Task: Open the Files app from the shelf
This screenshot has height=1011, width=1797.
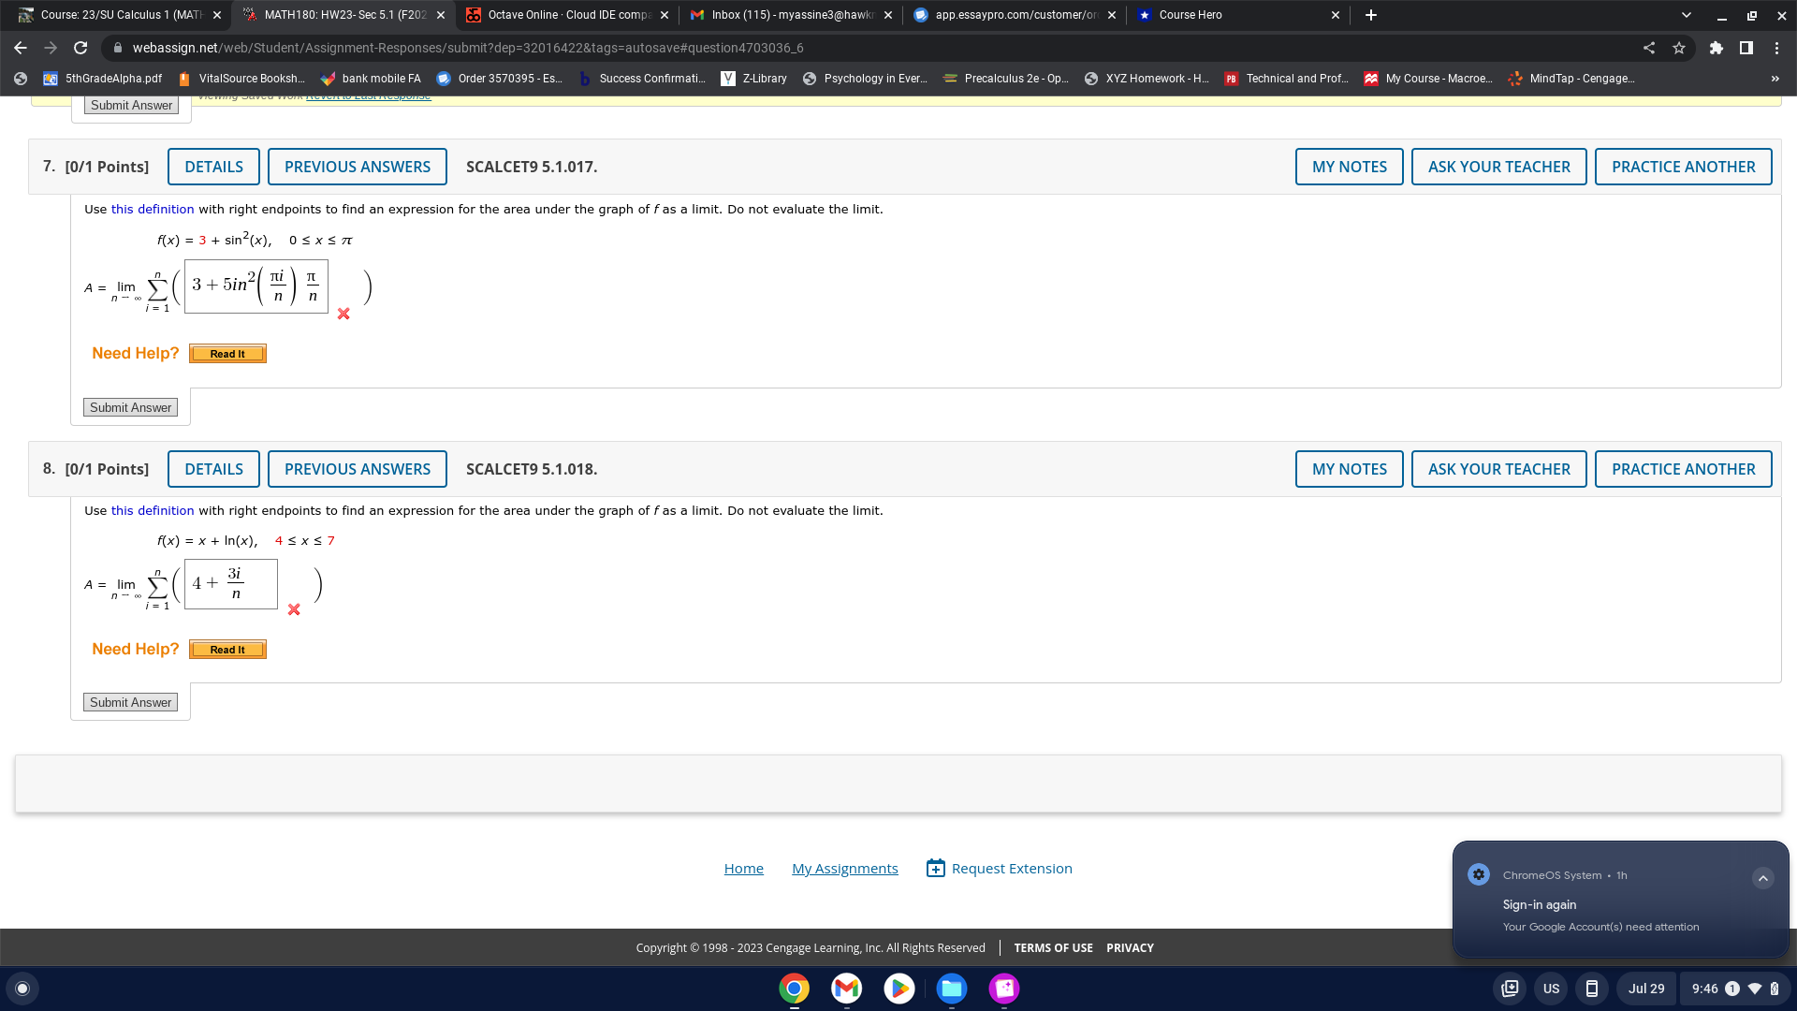Action: (951, 989)
